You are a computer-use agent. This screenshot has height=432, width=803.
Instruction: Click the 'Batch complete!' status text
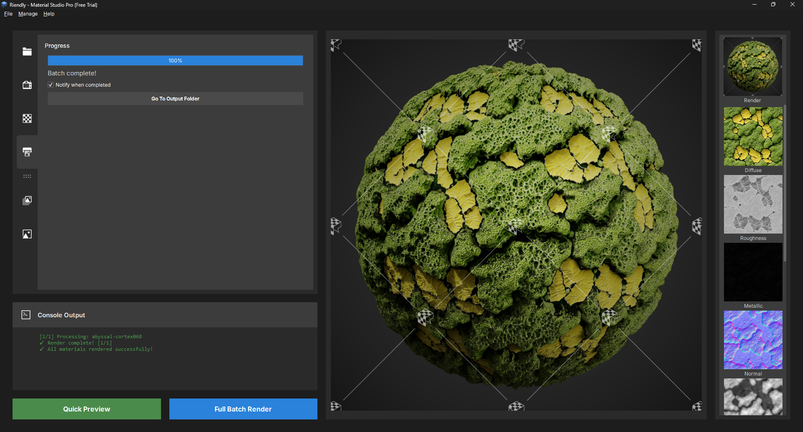tap(72, 73)
